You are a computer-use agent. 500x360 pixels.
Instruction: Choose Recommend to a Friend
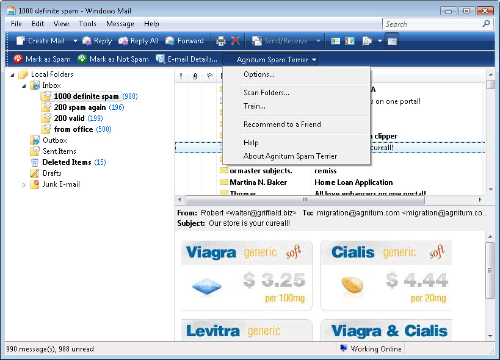(x=282, y=124)
